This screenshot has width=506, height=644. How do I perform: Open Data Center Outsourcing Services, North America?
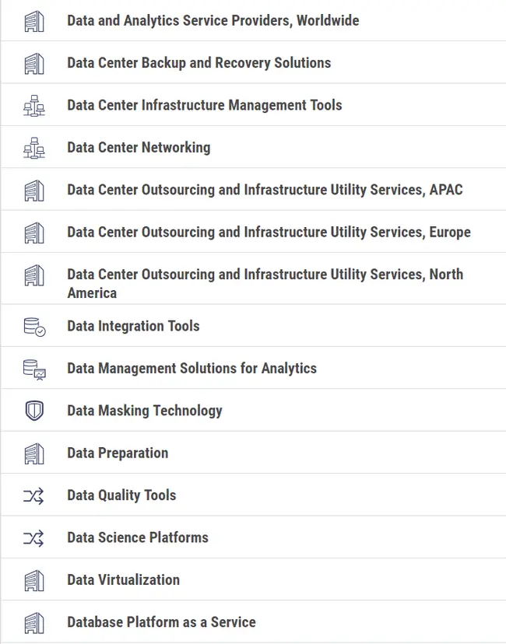pos(265,283)
